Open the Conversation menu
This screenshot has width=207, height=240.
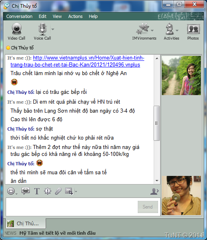point(19,16)
